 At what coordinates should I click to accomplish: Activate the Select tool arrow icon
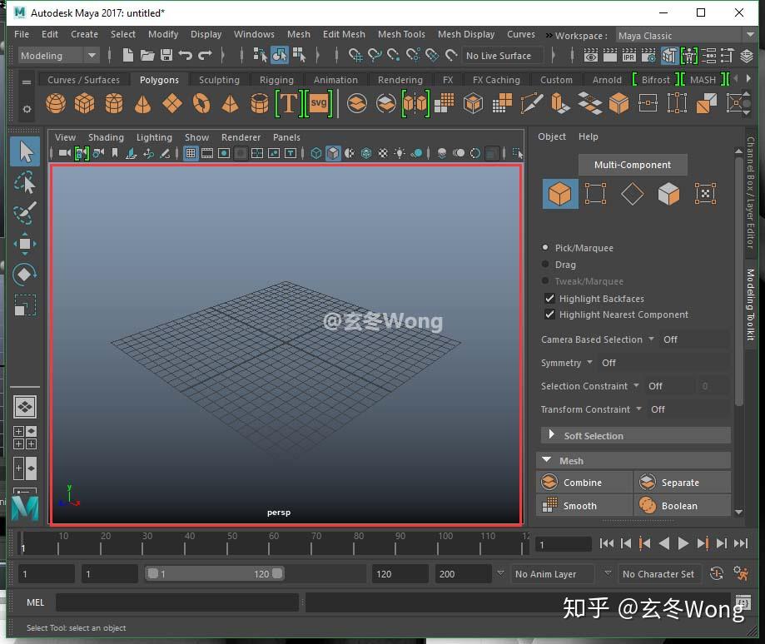coord(25,151)
